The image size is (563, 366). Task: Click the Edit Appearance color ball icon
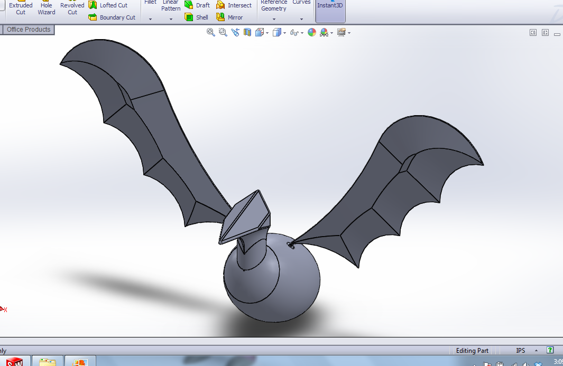(312, 33)
